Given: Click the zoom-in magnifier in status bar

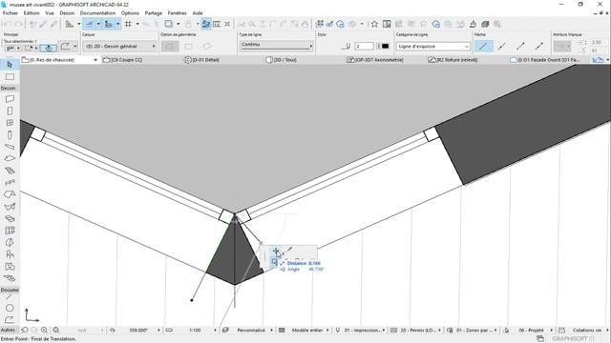Looking at the screenshot, I should 44,330.
